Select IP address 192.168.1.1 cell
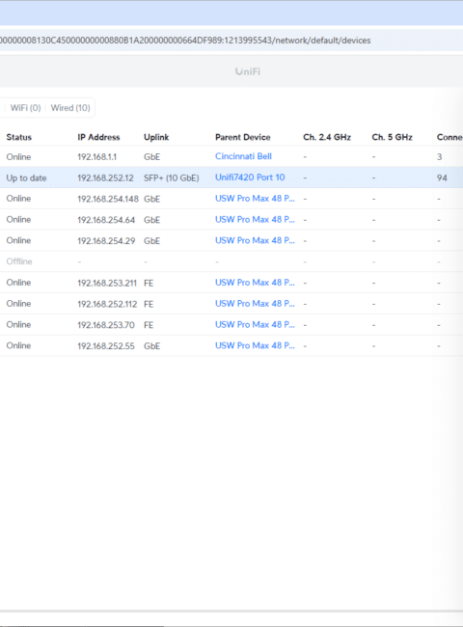463x627 pixels. 97,156
